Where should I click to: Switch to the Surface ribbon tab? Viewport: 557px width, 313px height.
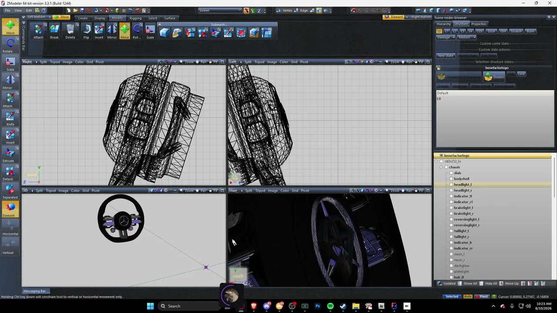pyautogui.click(x=170, y=18)
